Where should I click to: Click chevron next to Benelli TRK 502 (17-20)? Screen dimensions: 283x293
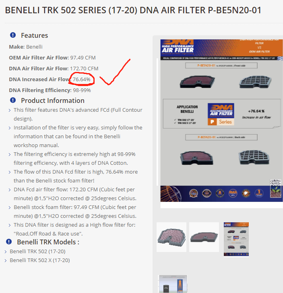pos(6,252)
